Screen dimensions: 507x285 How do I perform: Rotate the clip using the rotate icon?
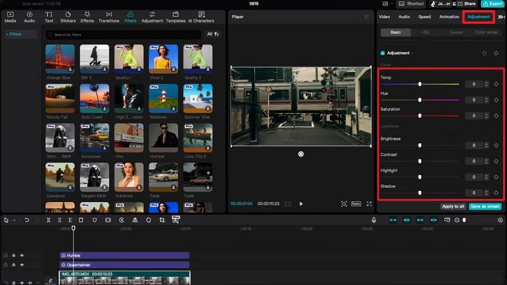(149, 220)
